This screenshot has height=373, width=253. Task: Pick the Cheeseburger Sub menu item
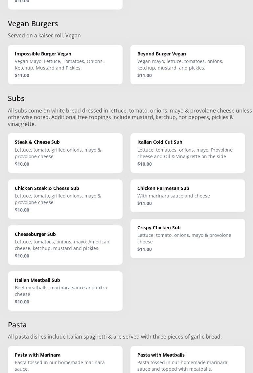pos(65,245)
